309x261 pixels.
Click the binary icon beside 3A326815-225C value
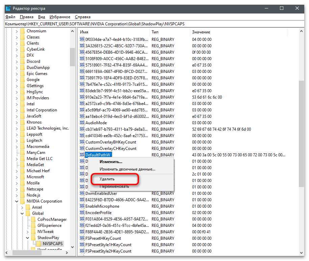tap(82, 46)
